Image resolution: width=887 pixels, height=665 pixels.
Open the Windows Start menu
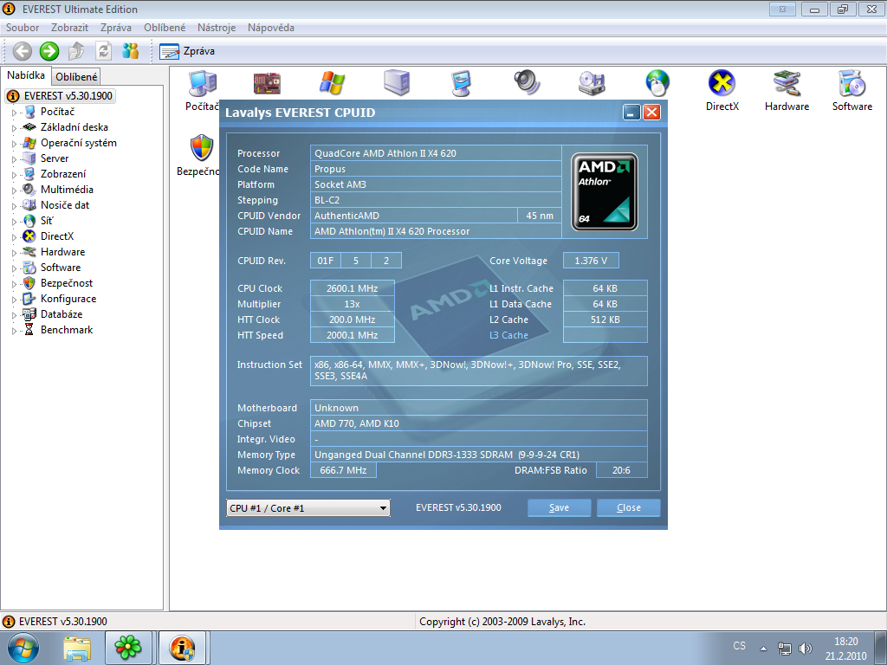coord(23,648)
